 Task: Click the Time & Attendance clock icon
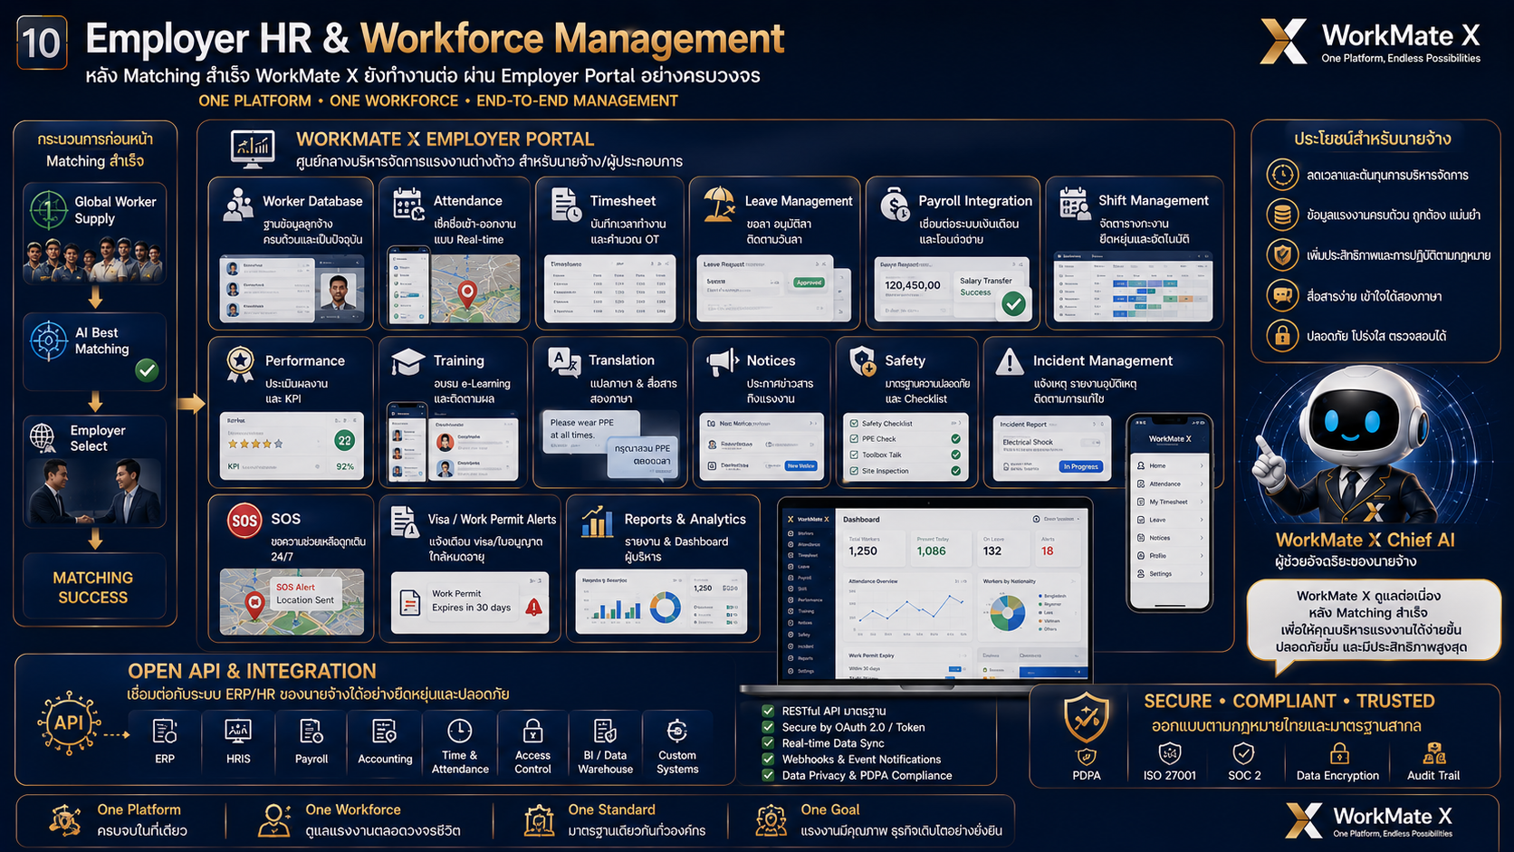[x=459, y=730]
